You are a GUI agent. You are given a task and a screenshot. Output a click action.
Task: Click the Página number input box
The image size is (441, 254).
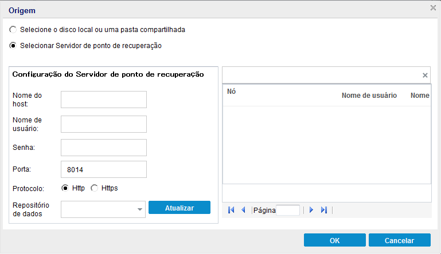click(x=288, y=210)
